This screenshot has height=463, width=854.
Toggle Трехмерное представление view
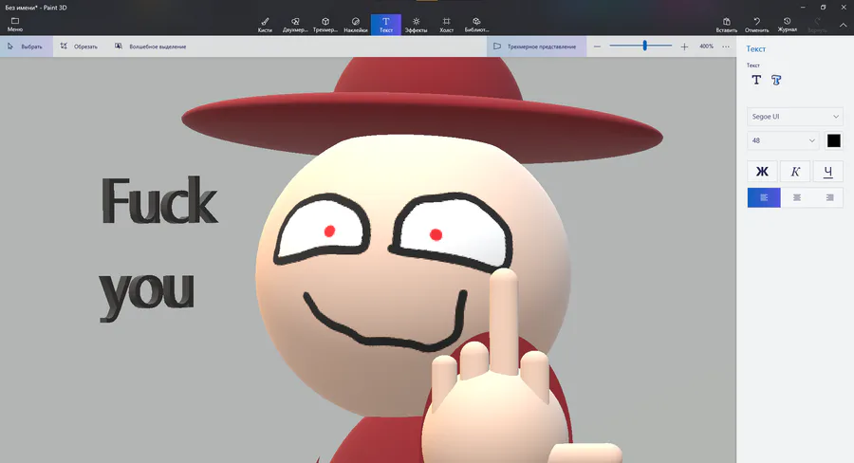[536, 46]
